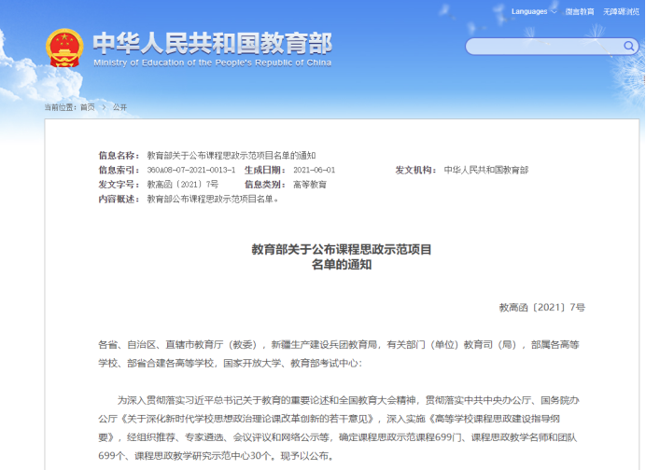The width and height of the screenshot is (646, 470).
Task: Open the 微言教育 link
Action: tap(579, 11)
